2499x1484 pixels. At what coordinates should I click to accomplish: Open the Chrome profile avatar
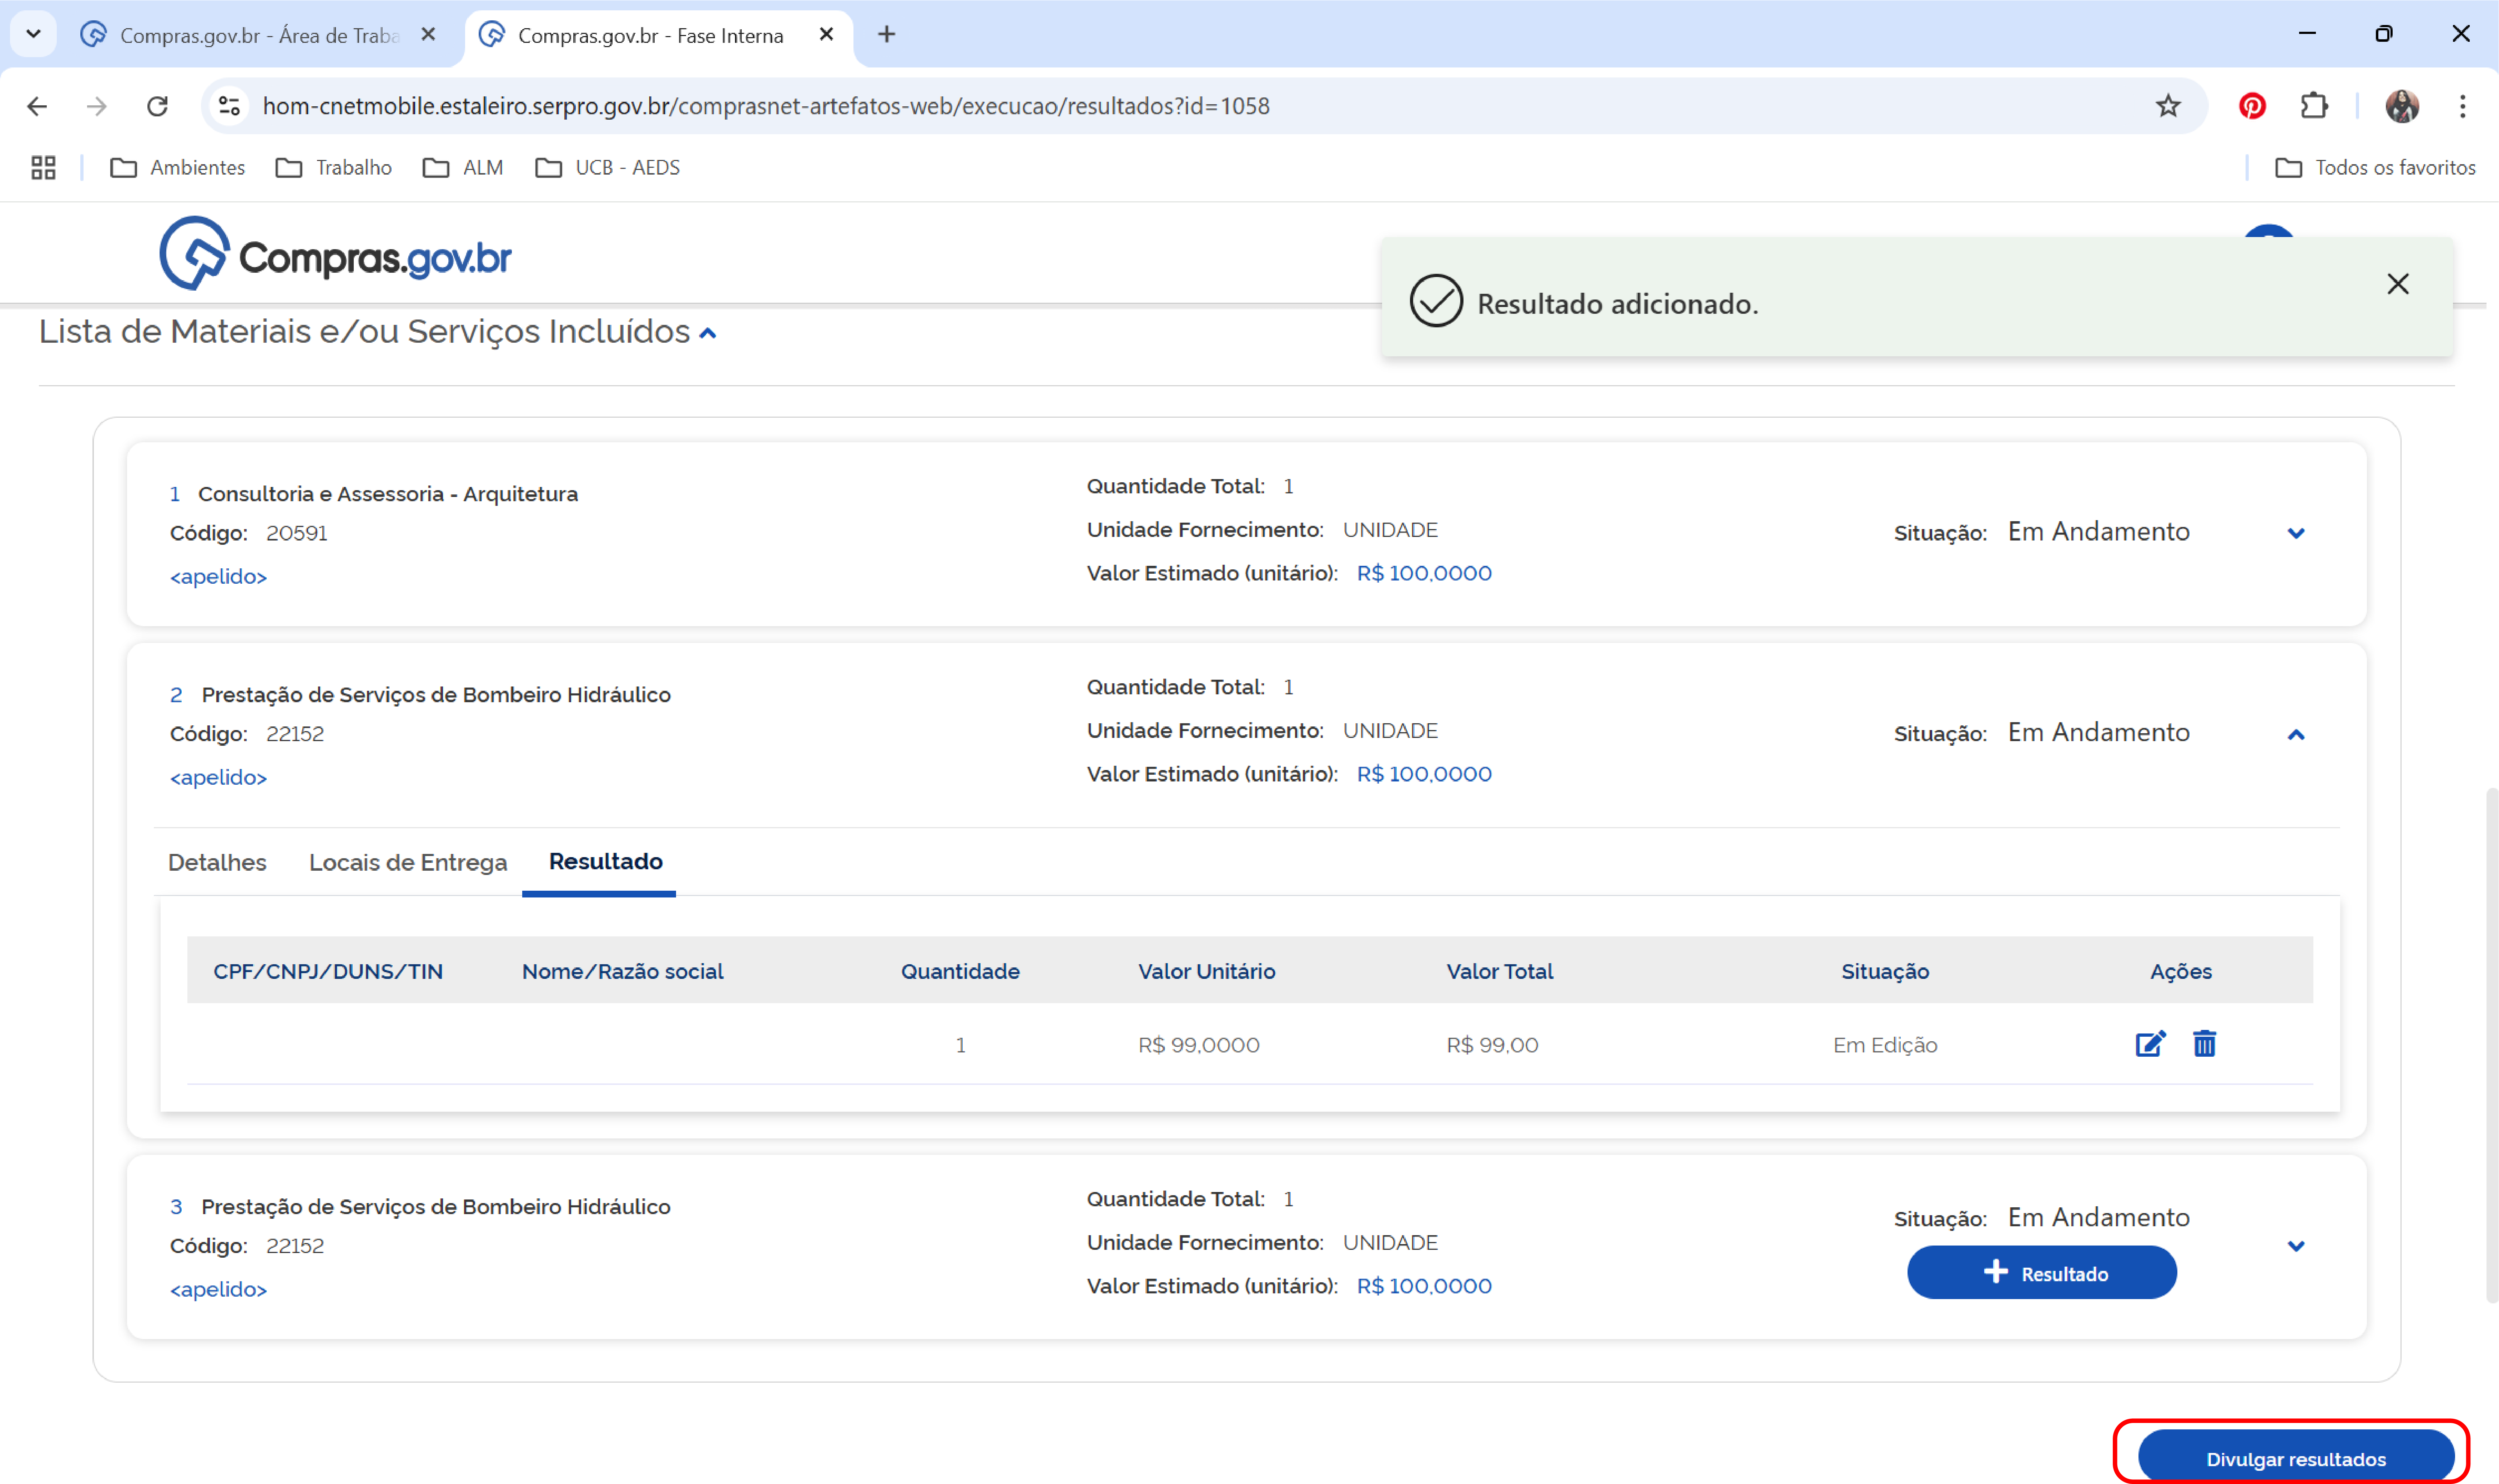click(2401, 106)
